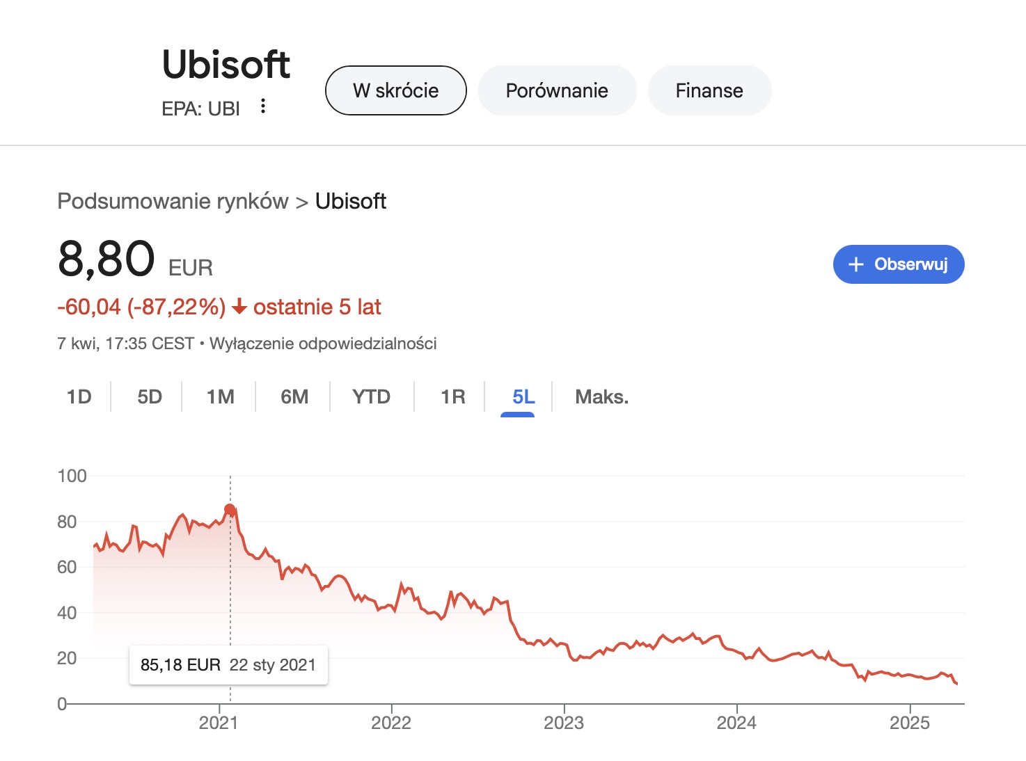Follow the stock with the Obserwuj button
This screenshot has width=1026, height=761.
pyautogui.click(x=899, y=264)
